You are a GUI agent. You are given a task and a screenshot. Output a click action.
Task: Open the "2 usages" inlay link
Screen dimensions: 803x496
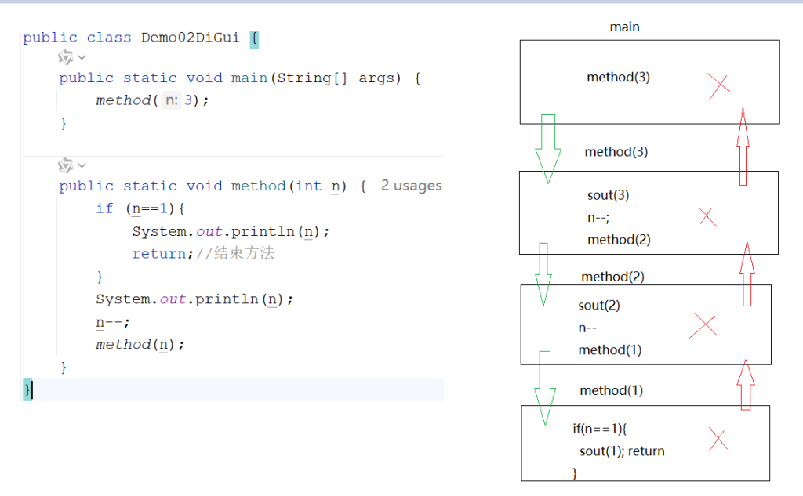tap(411, 186)
